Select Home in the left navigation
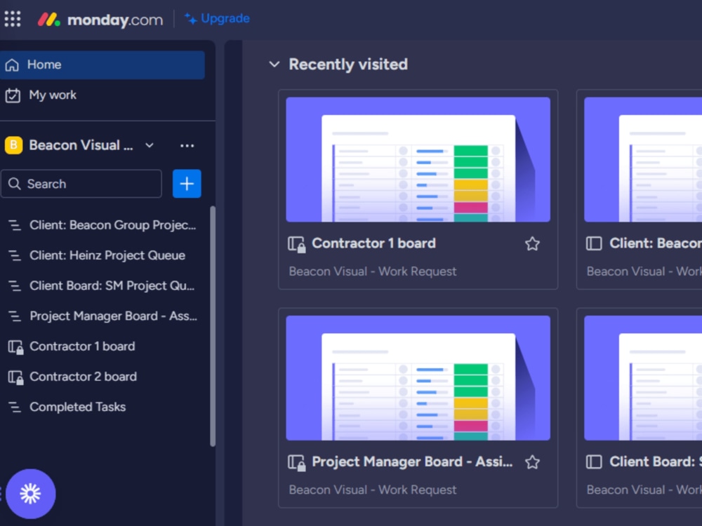Image resolution: width=702 pixels, height=526 pixels. click(x=44, y=64)
